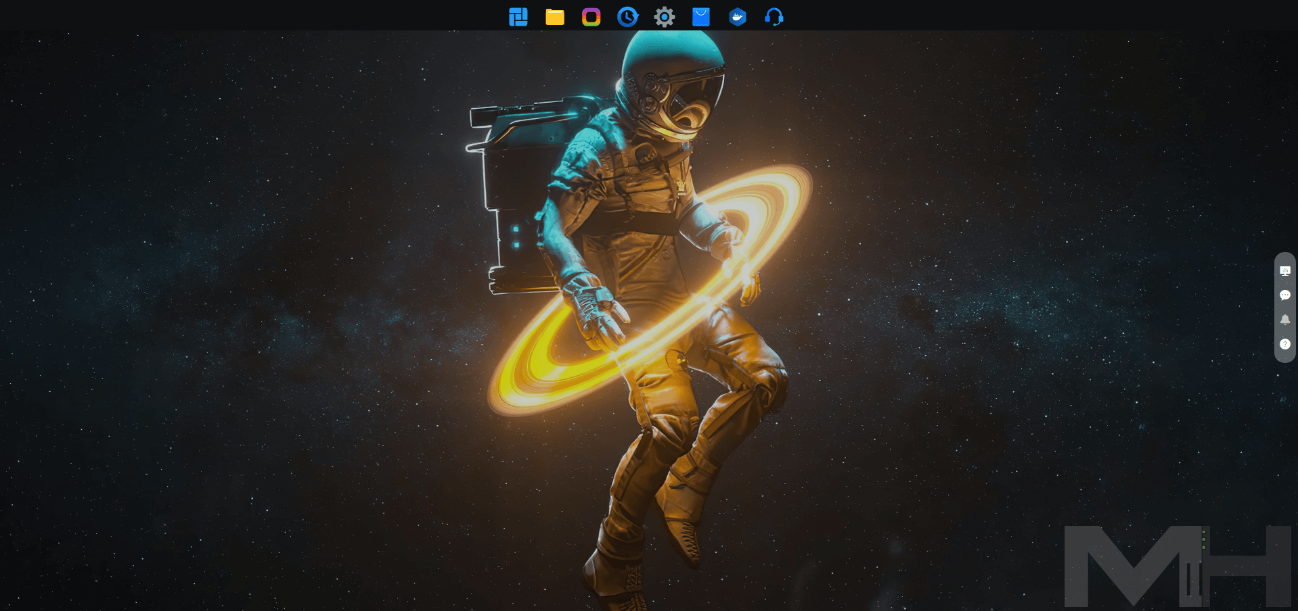
Task: Launch the Docker whale container icon
Action: [x=738, y=17]
